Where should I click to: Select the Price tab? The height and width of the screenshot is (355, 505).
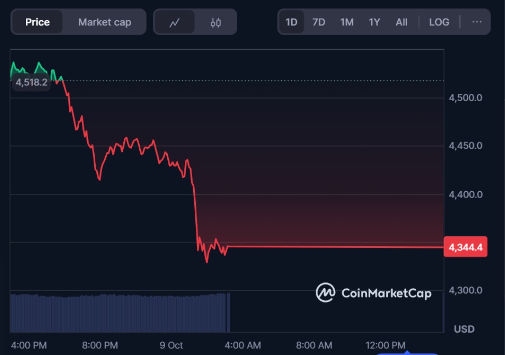(x=37, y=22)
